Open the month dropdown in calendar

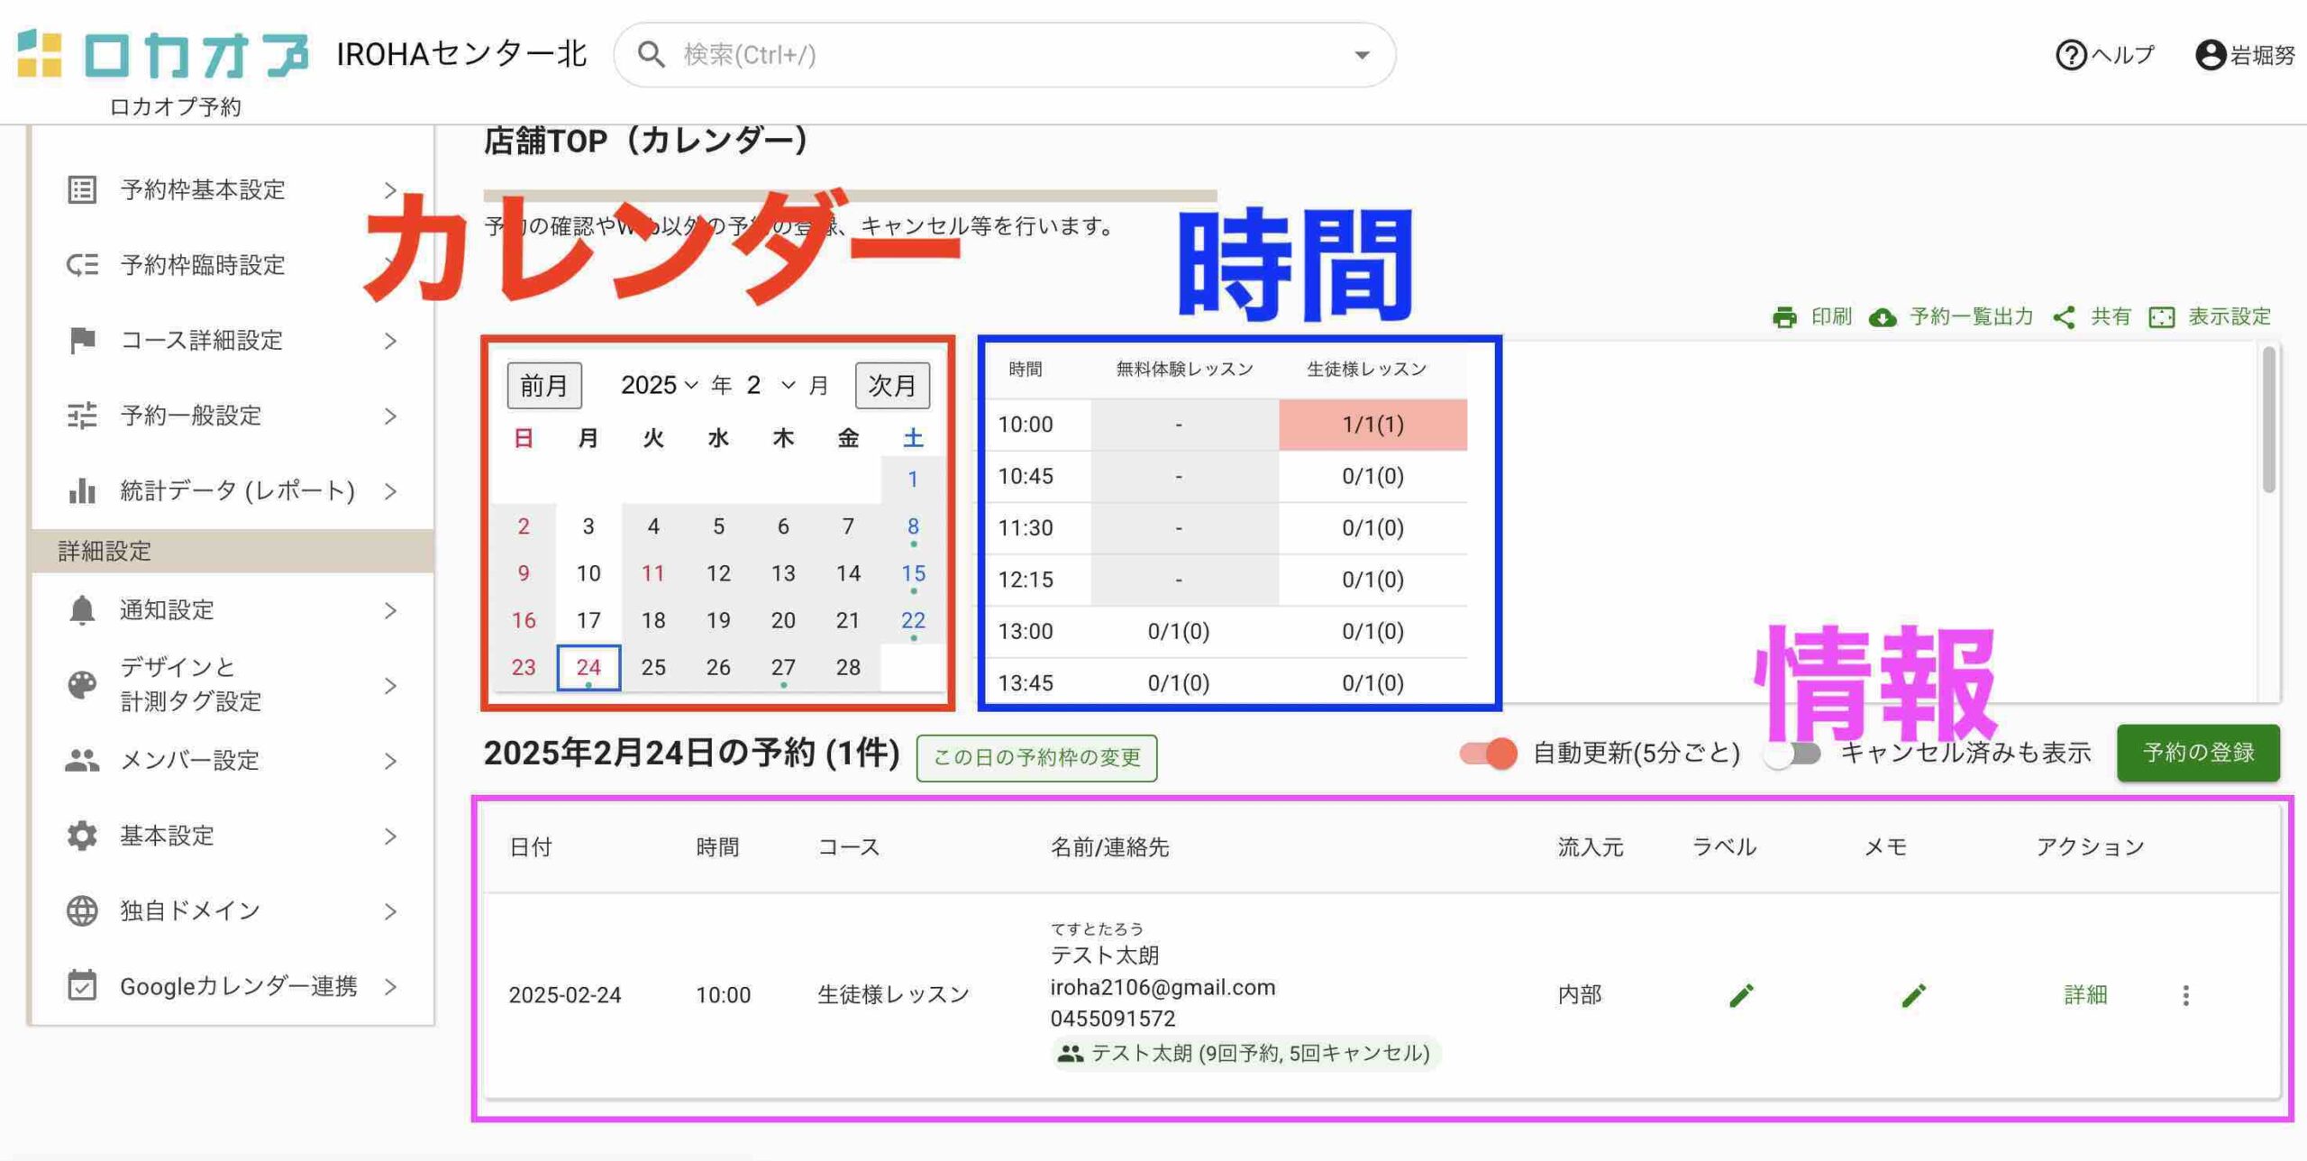click(x=771, y=386)
